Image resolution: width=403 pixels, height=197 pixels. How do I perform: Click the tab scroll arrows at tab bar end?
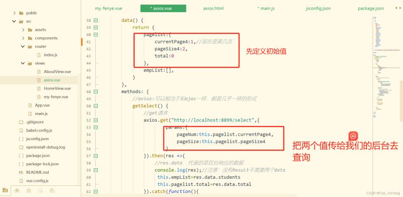397,8
